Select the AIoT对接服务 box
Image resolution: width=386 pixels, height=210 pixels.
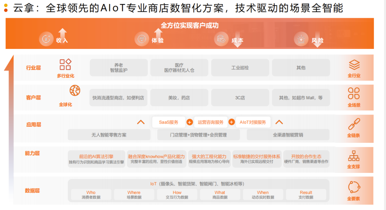(253, 122)
